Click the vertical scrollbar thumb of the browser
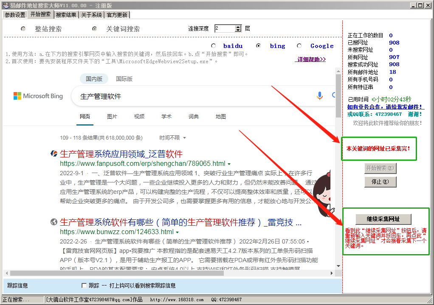This screenshot has height=305, width=434. [x=338, y=96]
